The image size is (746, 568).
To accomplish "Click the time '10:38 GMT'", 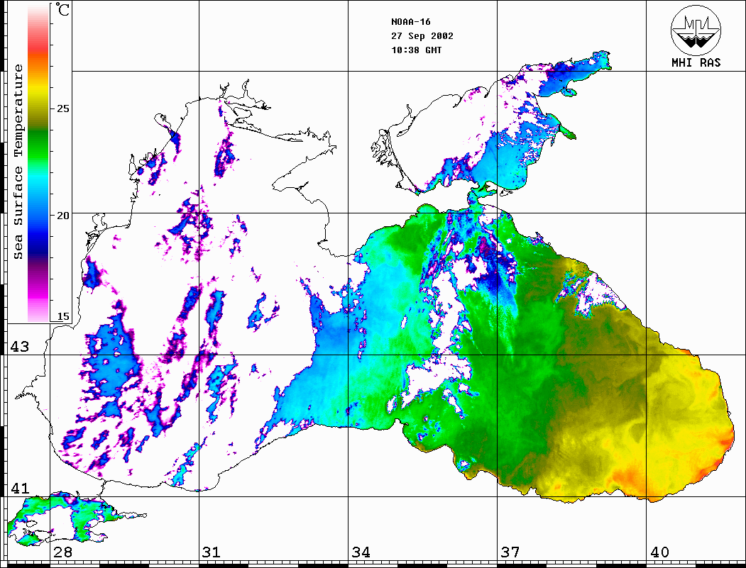I will (x=416, y=50).
